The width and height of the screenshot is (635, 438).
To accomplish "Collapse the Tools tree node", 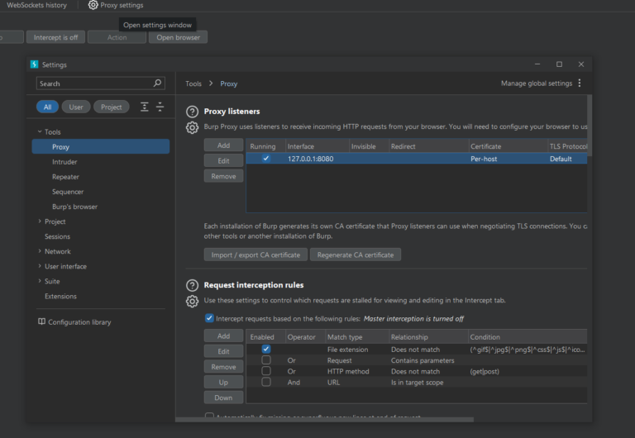I will pos(40,132).
